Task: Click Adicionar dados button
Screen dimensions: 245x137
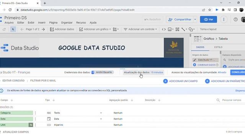Action: pos(62,29)
